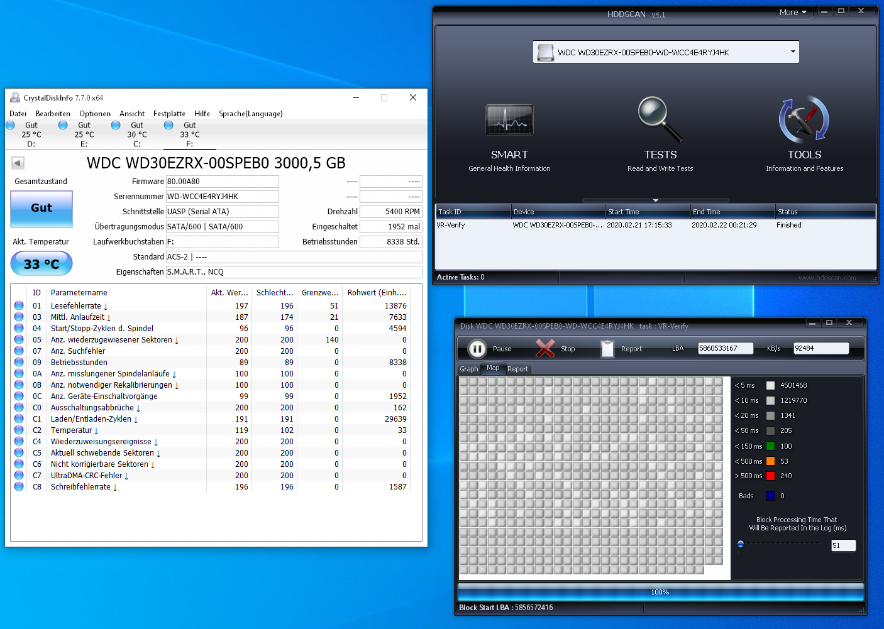The image size is (884, 629).
Task: Click the Drehzahl 5400 RPM field
Action: click(391, 212)
